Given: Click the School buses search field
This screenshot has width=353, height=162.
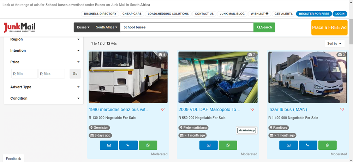Looking at the screenshot, I should [187, 27].
